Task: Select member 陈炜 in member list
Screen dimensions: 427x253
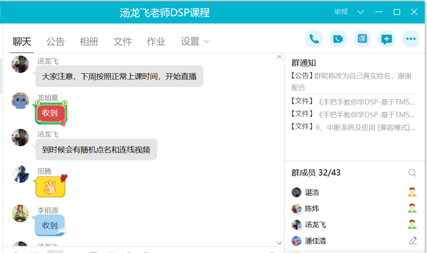Action: pyautogui.click(x=312, y=209)
